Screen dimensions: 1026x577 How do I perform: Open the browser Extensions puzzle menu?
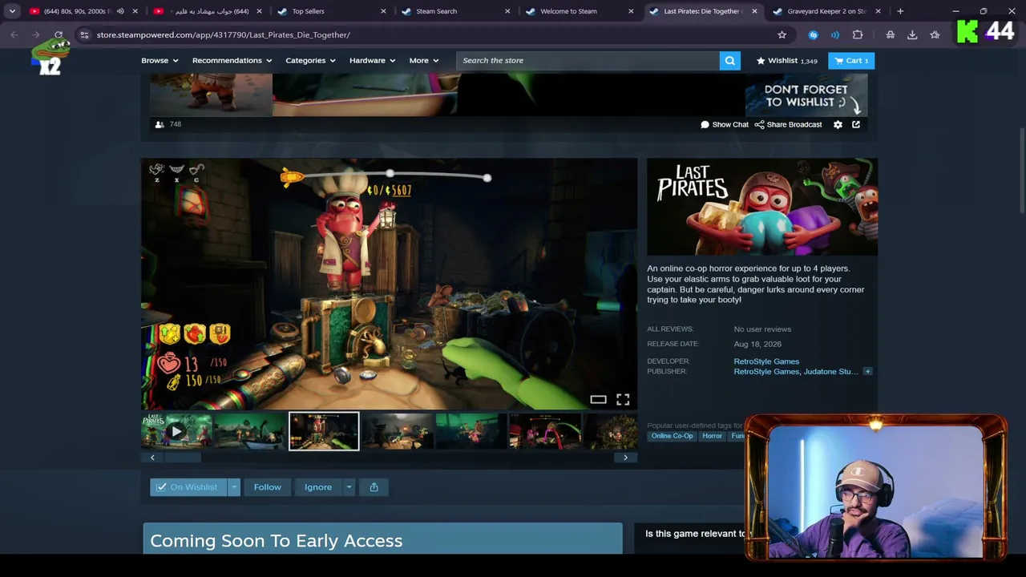pos(858,34)
